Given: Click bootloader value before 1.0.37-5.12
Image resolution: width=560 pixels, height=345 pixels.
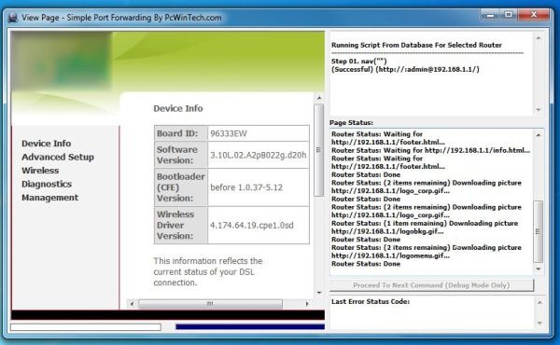Looking at the screenshot, I should [246, 187].
